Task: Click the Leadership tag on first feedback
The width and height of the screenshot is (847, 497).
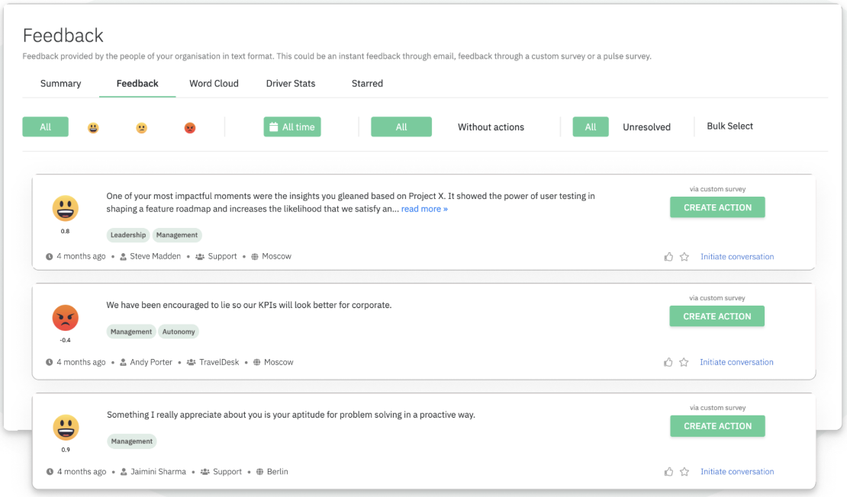Action: (x=127, y=236)
